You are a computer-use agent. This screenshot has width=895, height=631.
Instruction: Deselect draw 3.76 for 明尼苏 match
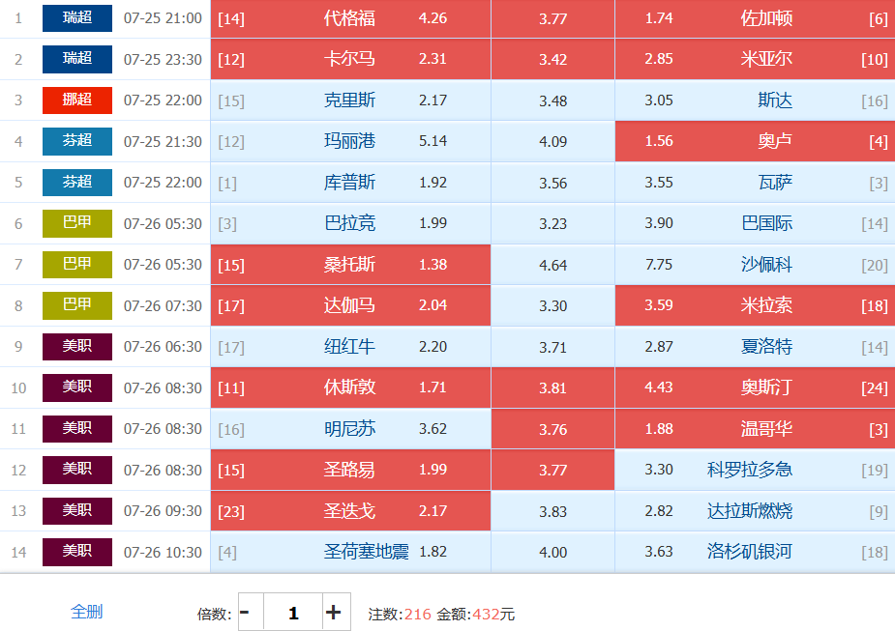point(552,429)
